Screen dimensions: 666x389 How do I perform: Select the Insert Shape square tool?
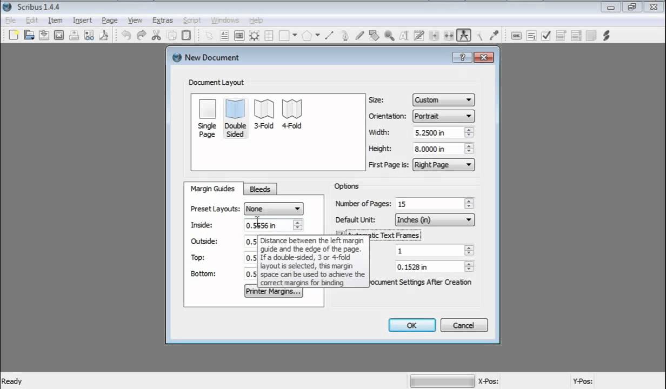point(284,35)
